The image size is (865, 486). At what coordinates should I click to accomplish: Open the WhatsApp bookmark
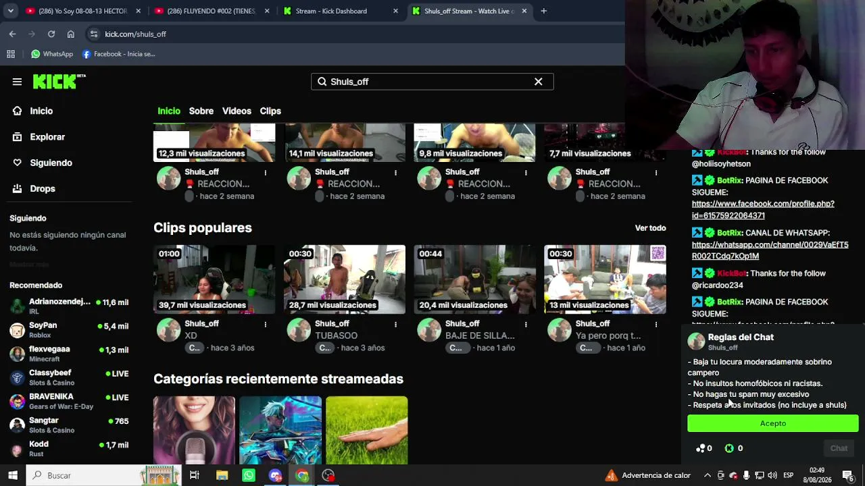(x=52, y=54)
